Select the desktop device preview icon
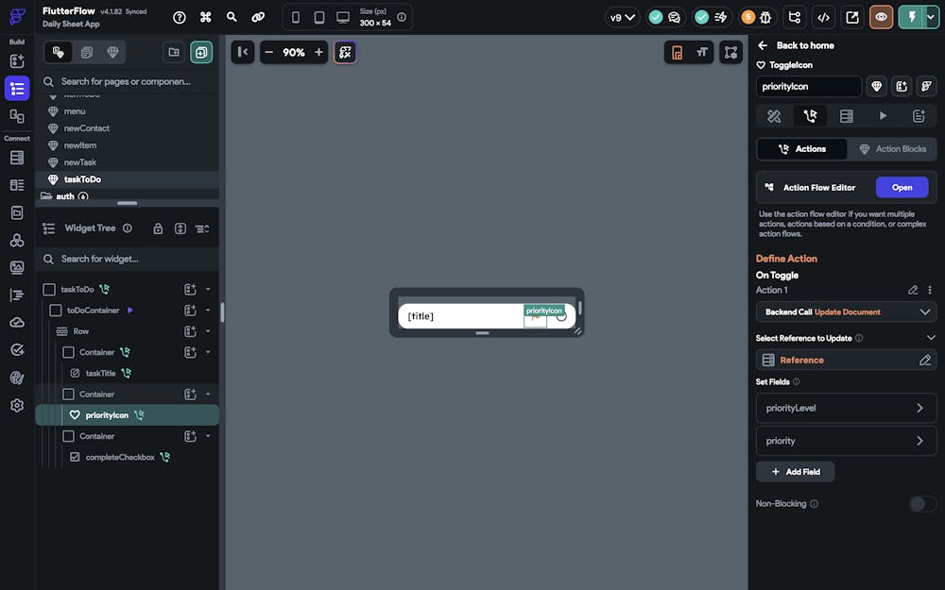945x590 pixels. 343,17
